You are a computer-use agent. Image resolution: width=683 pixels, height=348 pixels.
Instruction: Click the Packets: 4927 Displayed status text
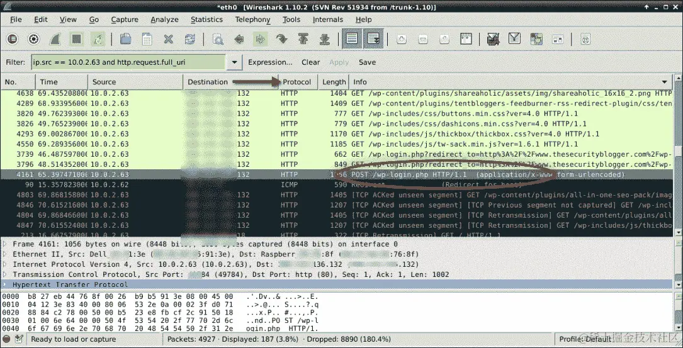point(279,339)
